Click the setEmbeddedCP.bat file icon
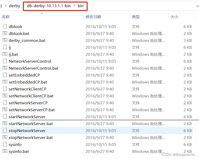The image size is (199, 159). [x=5, y=82]
